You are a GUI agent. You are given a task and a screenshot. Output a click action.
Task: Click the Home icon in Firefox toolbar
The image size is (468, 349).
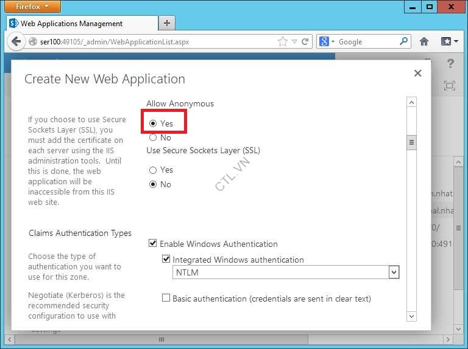pos(424,41)
